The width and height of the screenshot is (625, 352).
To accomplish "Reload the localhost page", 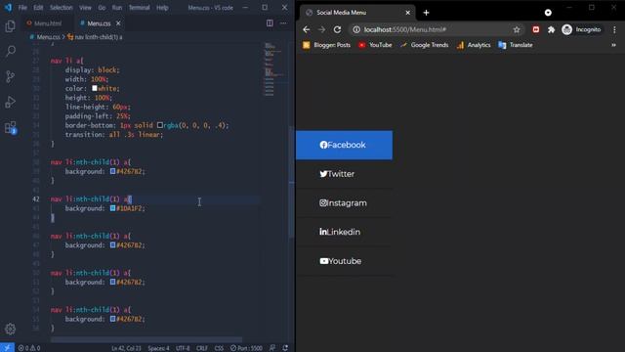I will click(x=337, y=29).
